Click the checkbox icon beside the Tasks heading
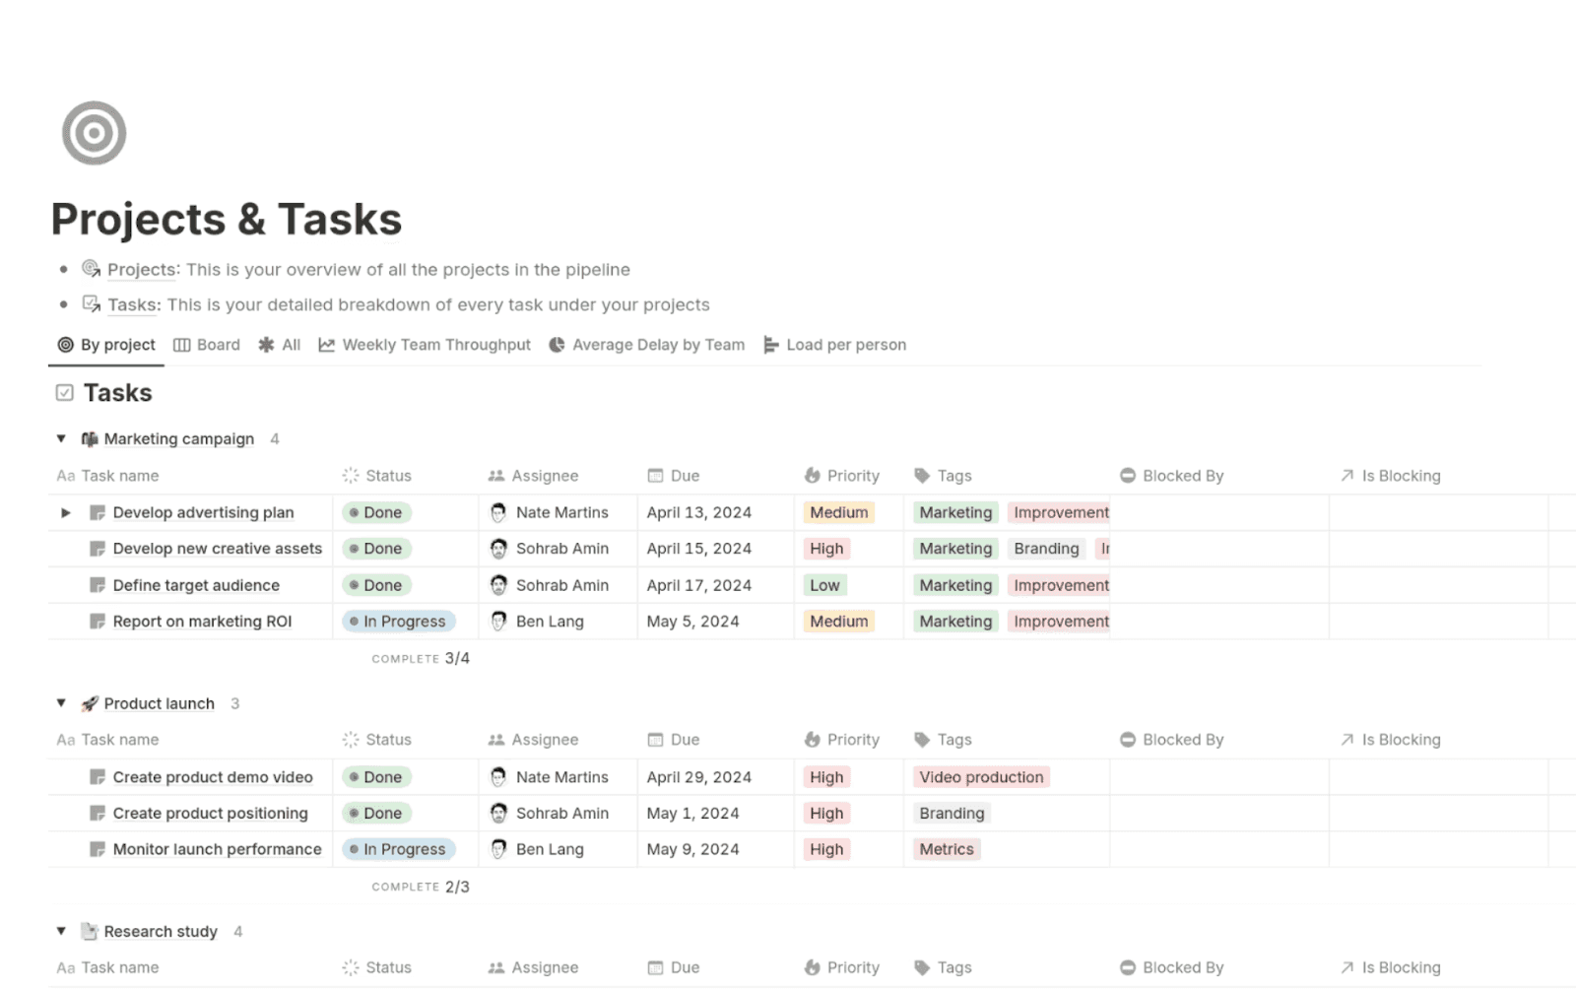 [63, 392]
